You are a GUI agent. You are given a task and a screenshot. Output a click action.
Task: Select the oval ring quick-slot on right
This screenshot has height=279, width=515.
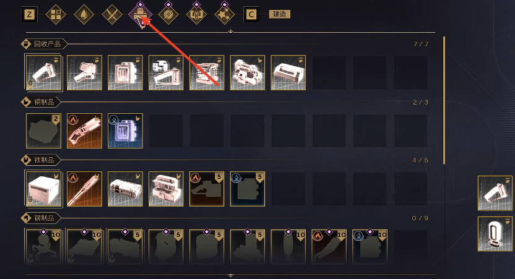[x=495, y=234]
